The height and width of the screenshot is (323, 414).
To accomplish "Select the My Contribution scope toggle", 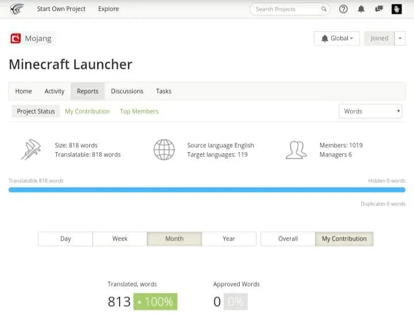I will (344, 239).
